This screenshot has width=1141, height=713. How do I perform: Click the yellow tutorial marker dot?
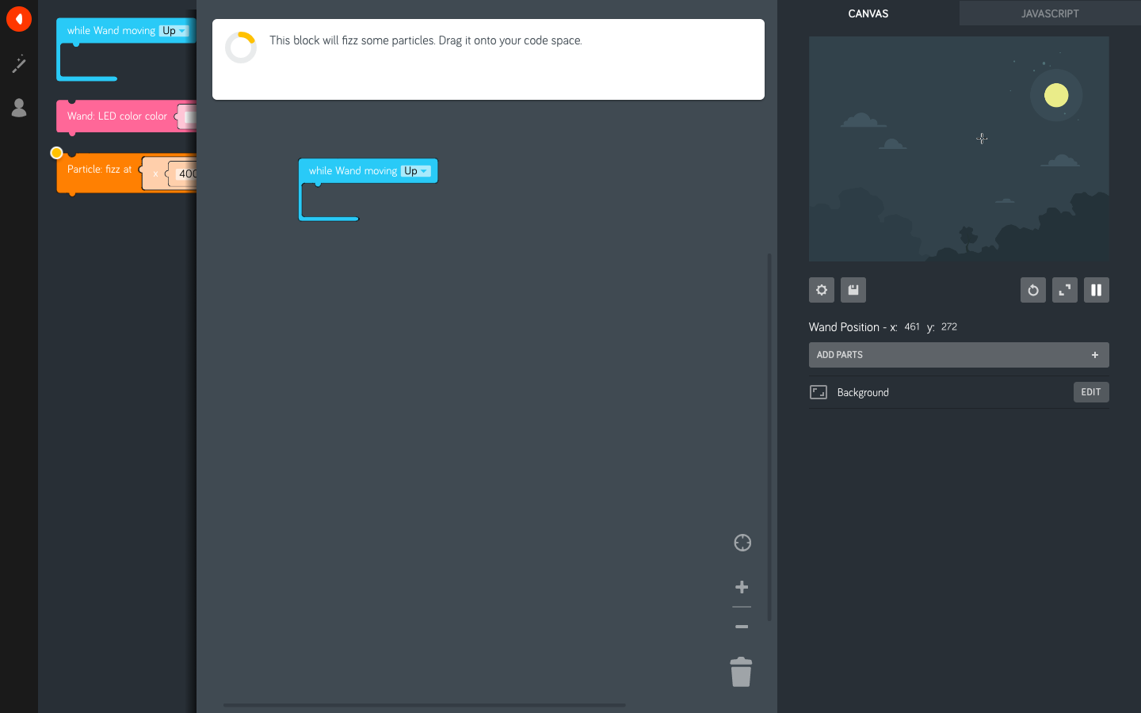pos(56,153)
